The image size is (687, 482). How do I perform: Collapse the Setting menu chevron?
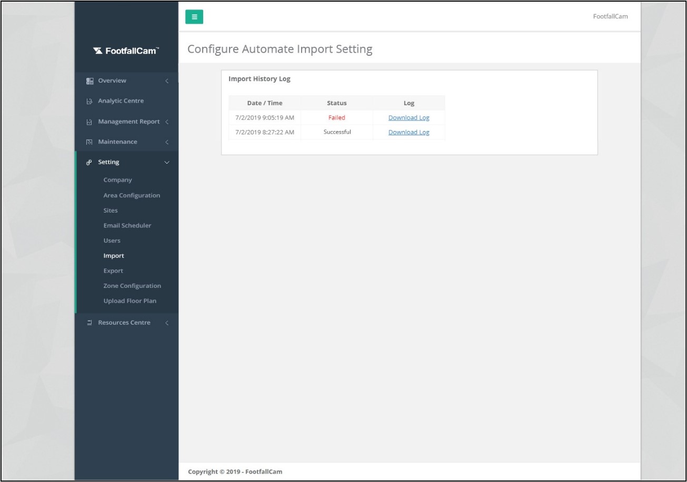pos(167,163)
